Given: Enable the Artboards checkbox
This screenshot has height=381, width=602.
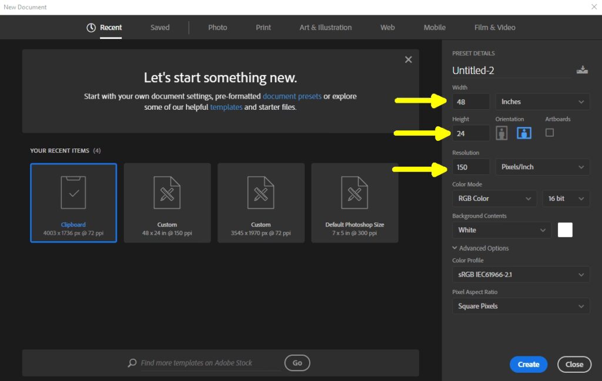Looking at the screenshot, I should click(550, 133).
